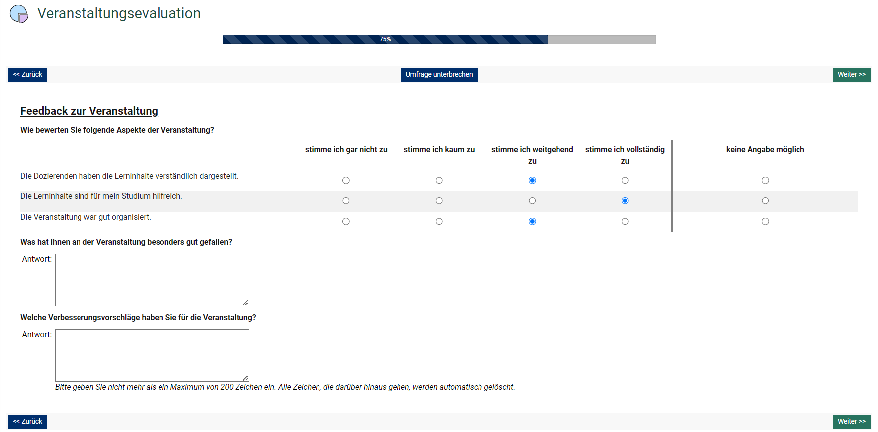Click the Veranstaltungsevaluation pie chart logo icon
This screenshot has width=878, height=432.
click(x=19, y=14)
